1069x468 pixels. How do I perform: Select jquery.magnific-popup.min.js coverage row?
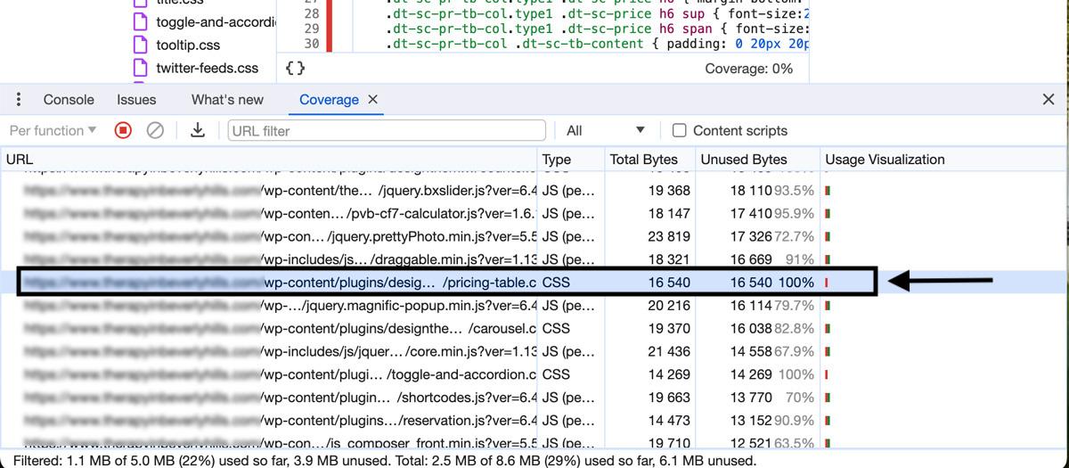point(533,305)
